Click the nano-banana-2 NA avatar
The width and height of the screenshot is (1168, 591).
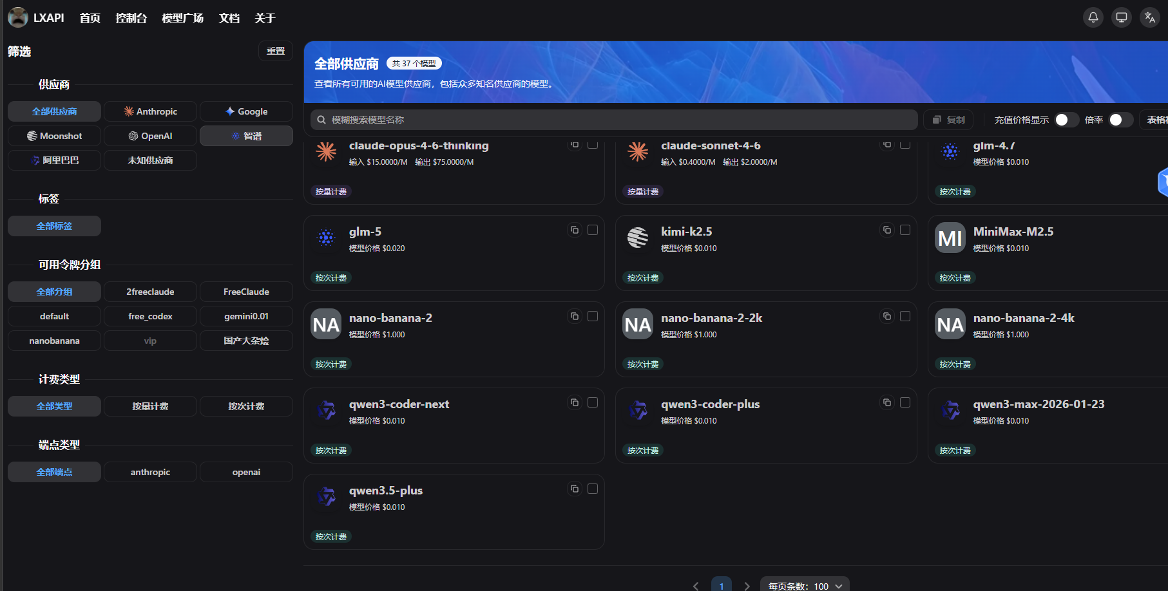tap(326, 324)
